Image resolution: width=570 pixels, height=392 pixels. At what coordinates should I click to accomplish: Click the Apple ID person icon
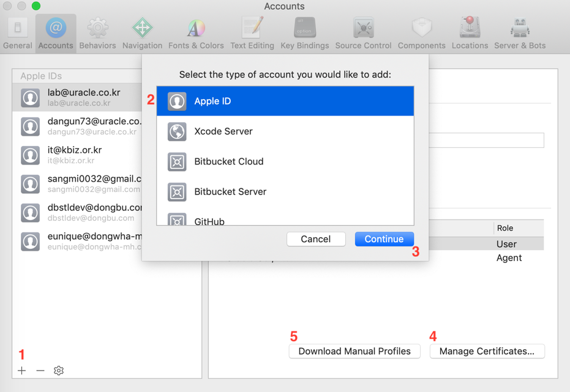point(177,102)
